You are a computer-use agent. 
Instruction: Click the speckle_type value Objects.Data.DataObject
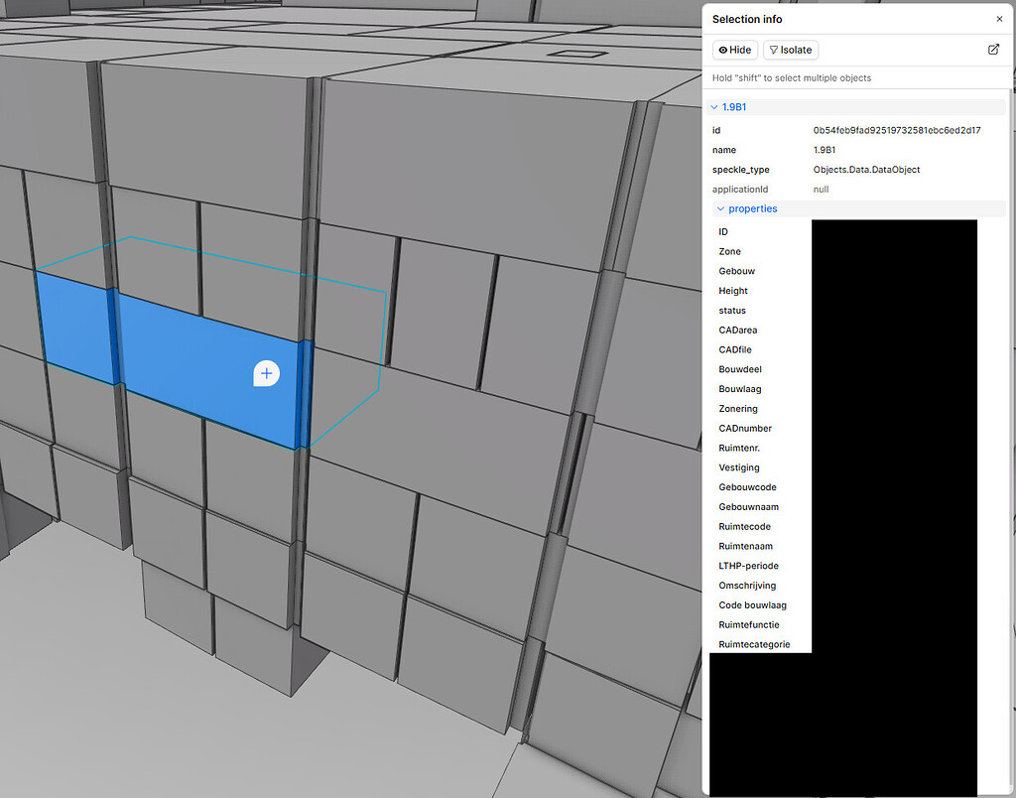866,170
